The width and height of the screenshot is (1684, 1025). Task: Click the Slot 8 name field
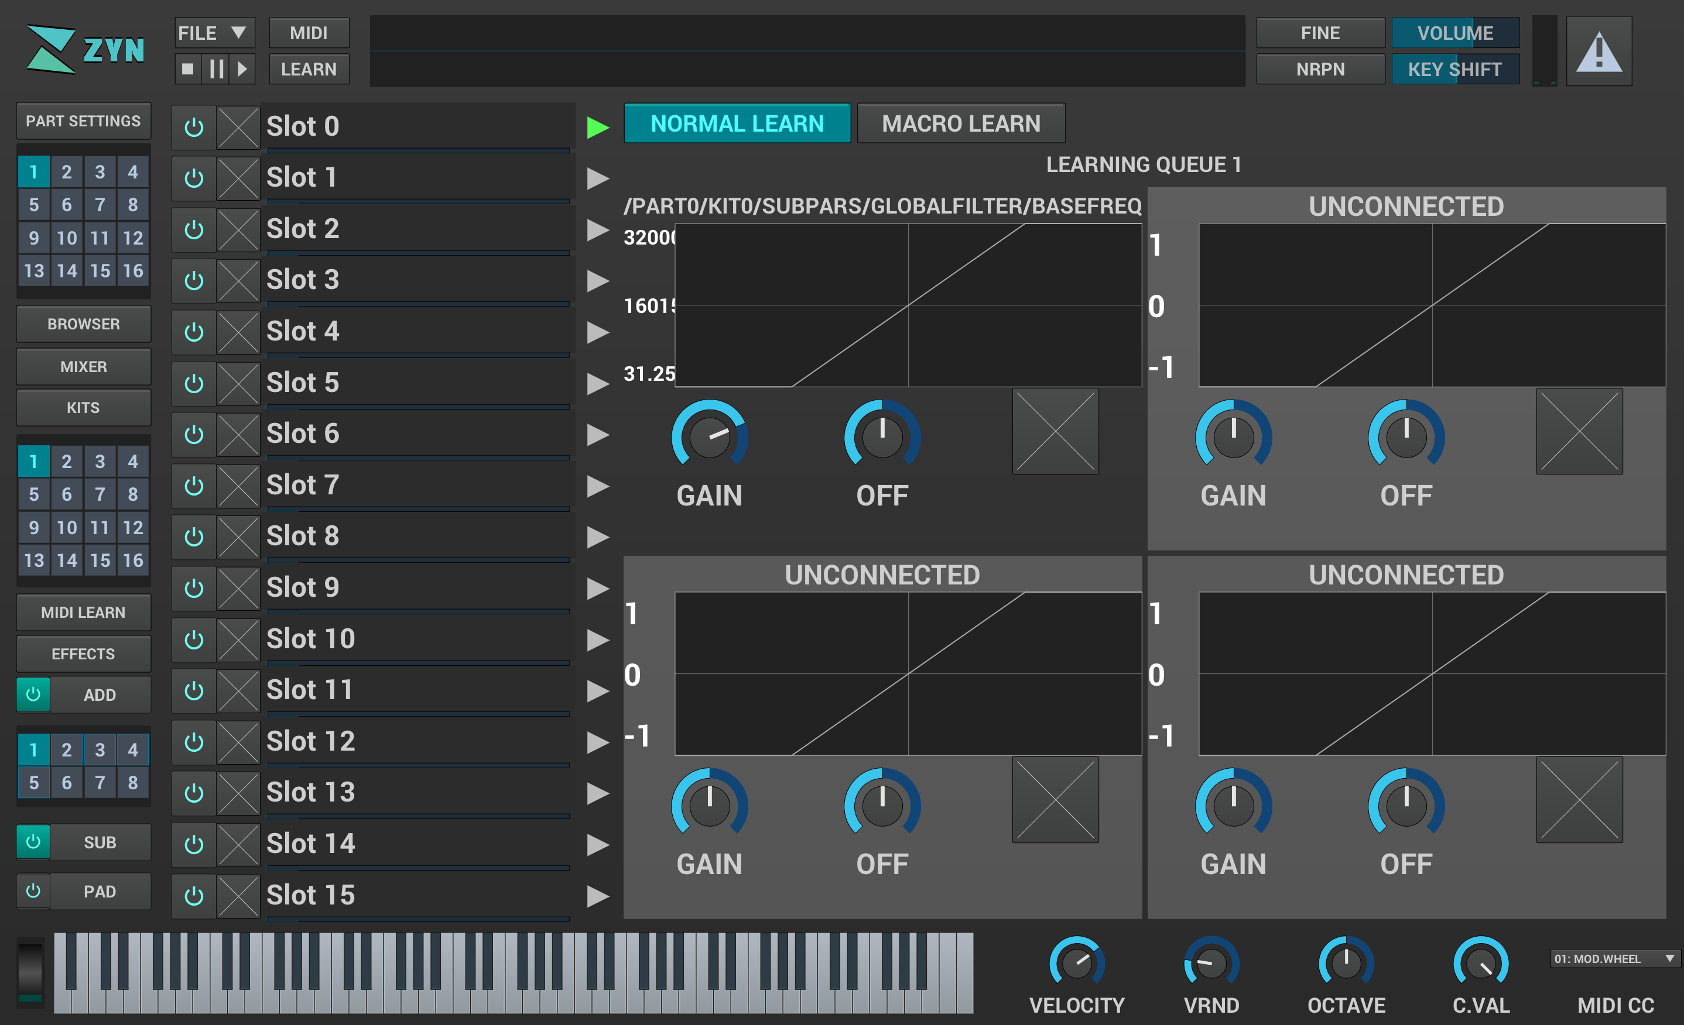click(x=418, y=536)
